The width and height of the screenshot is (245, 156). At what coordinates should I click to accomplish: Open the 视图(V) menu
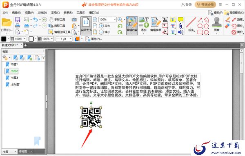[x=29, y=13]
